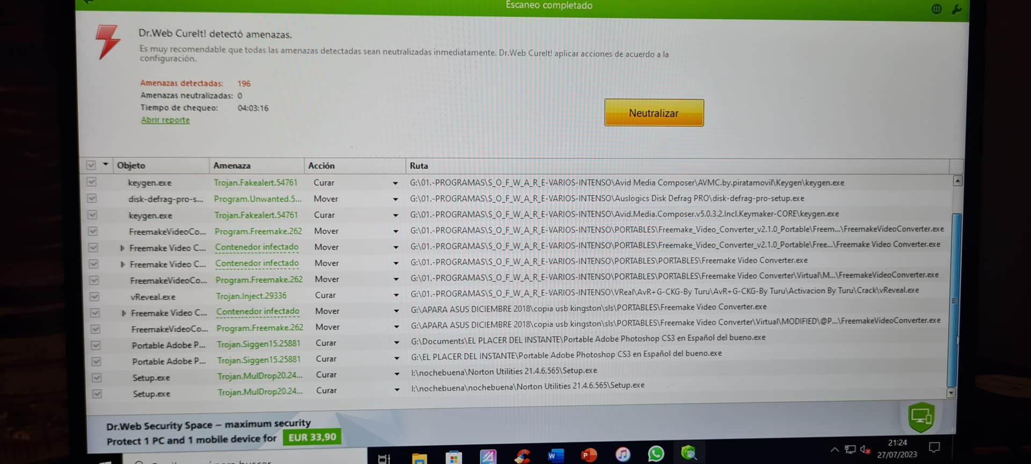
Task: Sort by the Acción column header
Action: 354,166
